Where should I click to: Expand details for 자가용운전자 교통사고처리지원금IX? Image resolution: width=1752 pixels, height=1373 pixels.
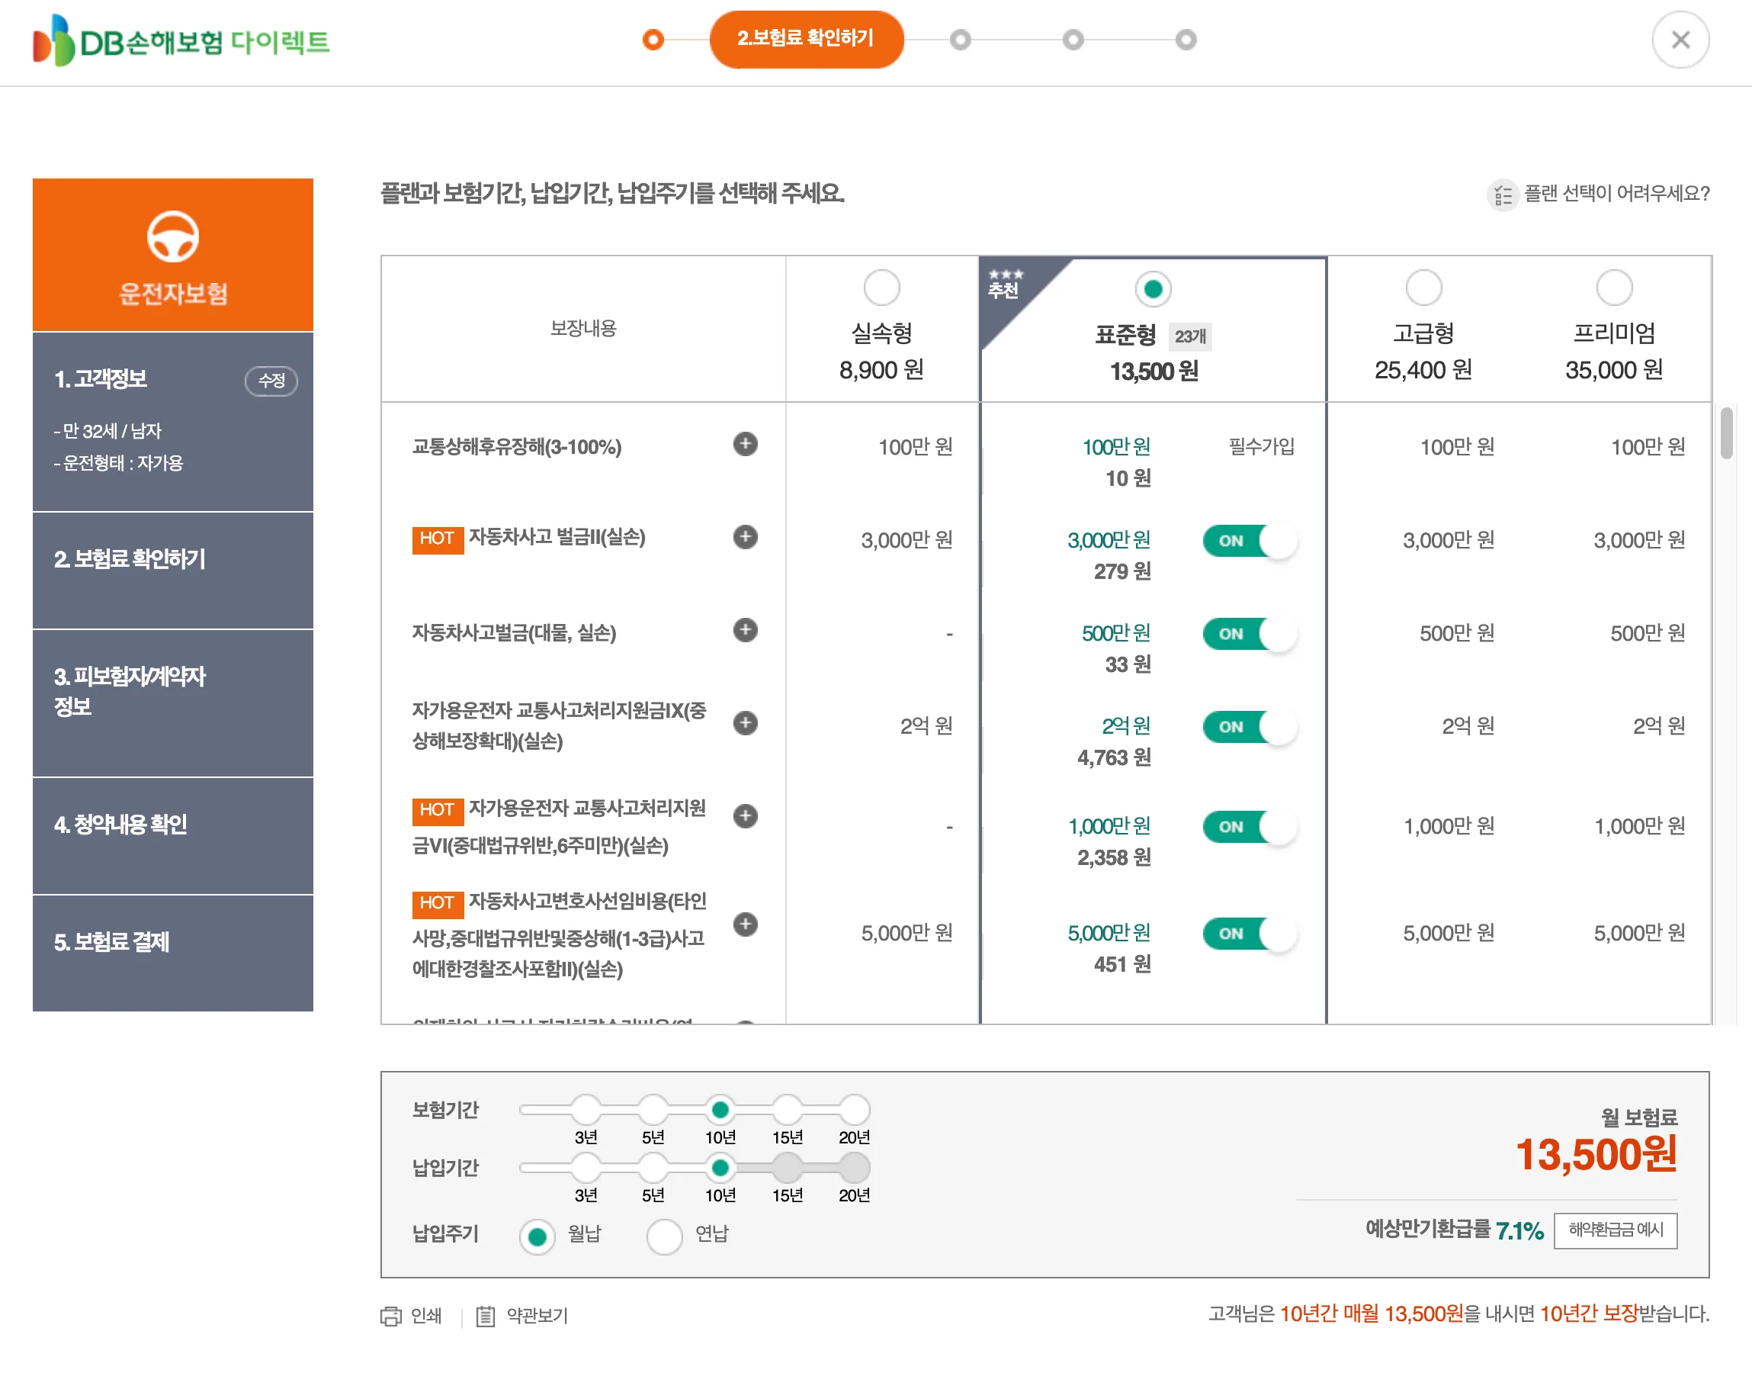[746, 722]
